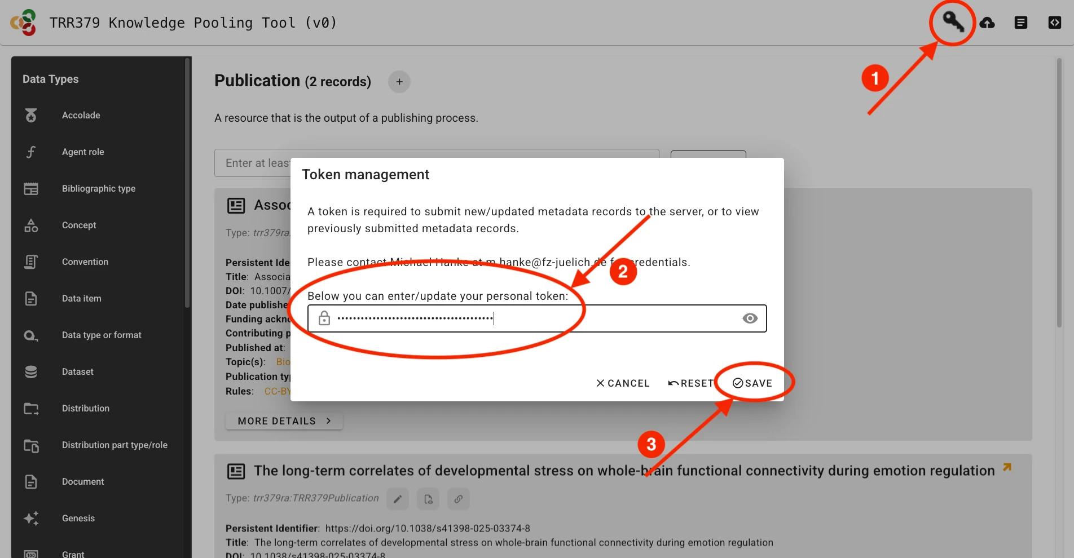Click the TRR379 logo in the top left
This screenshot has height=558, width=1074.
click(x=23, y=23)
